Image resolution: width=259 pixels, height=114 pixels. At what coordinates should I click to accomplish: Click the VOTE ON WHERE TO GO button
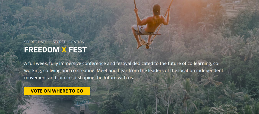tap(57, 91)
